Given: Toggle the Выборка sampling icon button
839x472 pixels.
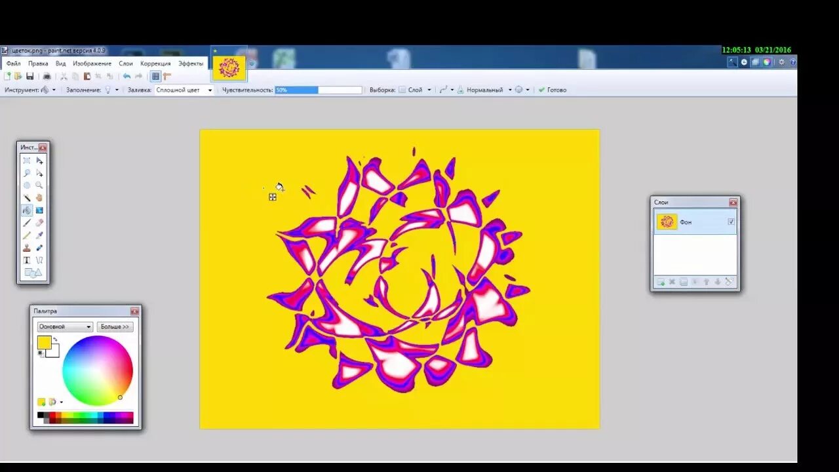Looking at the screenshot, I should pyautogui.click(x=402, y=90).
